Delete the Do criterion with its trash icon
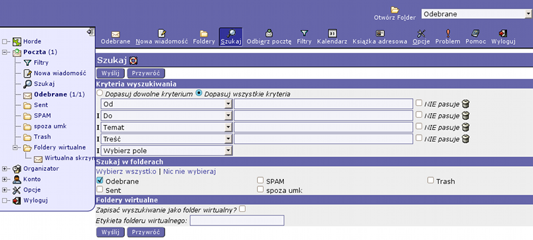This screenshot has height=240, width=533. [x=466, y=116]
